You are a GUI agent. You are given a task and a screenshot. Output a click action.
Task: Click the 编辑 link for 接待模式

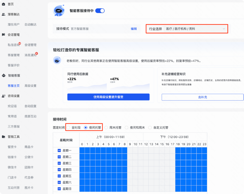click(134, 29)
